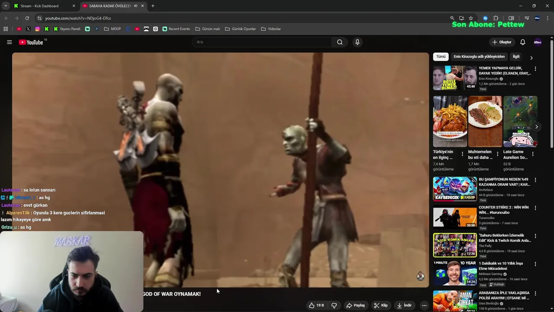Show next Shorts with the shelf arrow
Screen dimensions: 554x312
coord(536,127)
